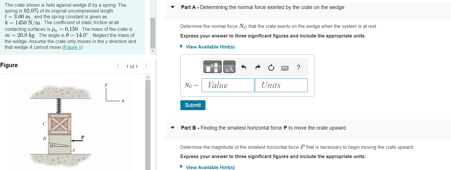Go to previous figure
Viewport: 451px width, 170px height.
[118, 67]
